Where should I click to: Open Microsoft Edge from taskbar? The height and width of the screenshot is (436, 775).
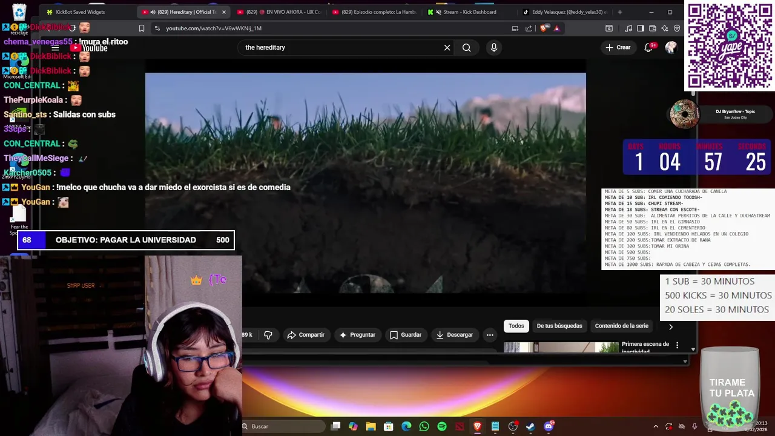tap(406, 426)
